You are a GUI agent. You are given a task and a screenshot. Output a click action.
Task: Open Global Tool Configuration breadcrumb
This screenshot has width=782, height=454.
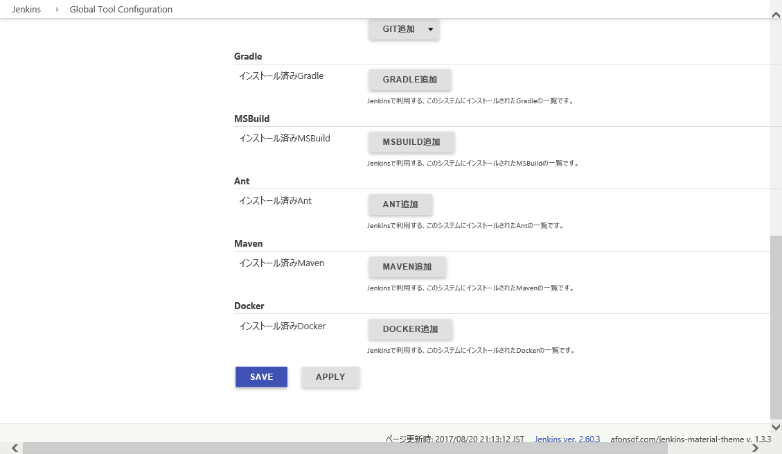121,9
